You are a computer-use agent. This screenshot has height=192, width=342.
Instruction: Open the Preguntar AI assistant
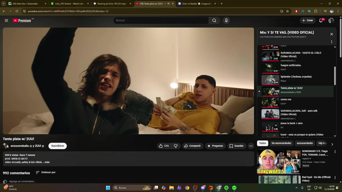(215, 146)
